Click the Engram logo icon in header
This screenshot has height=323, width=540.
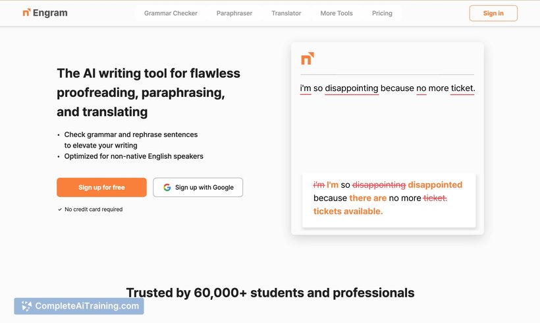(x=26, y=13)
